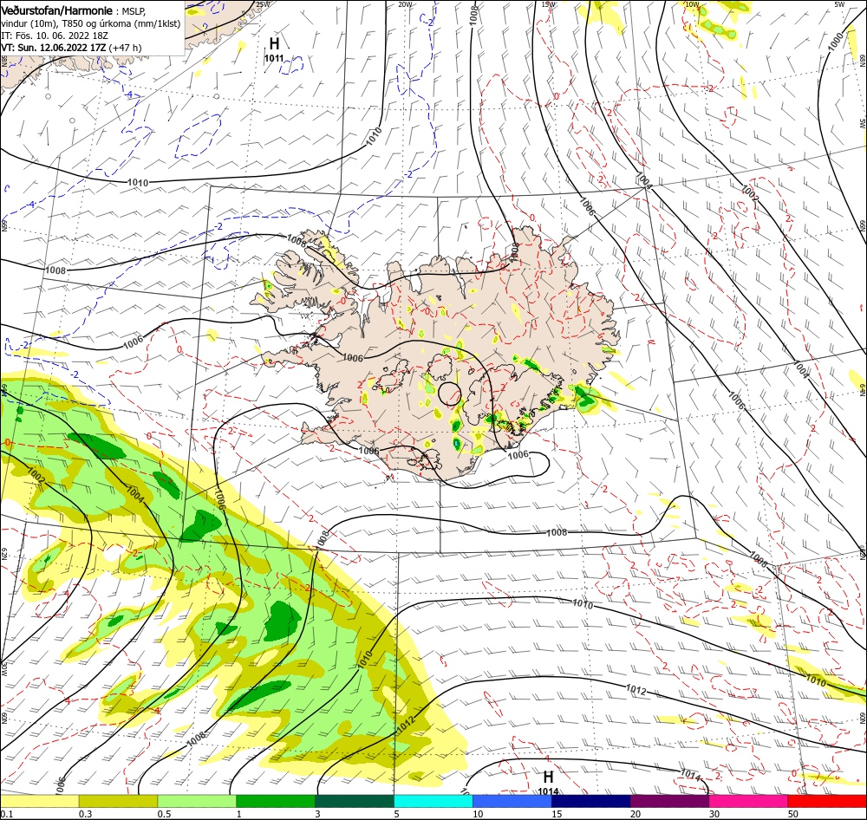Click the '1000' isobar label
Viewport: 867px width, 820px height.
click(x=837, y=41)
